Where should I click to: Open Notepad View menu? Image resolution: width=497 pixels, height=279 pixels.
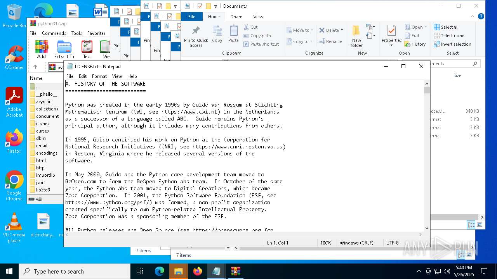(x=117, y=76)
